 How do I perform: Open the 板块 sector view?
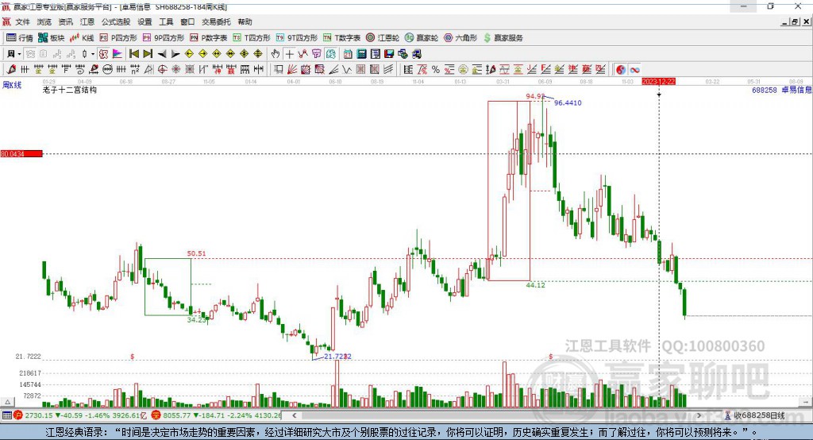(52, 38)
